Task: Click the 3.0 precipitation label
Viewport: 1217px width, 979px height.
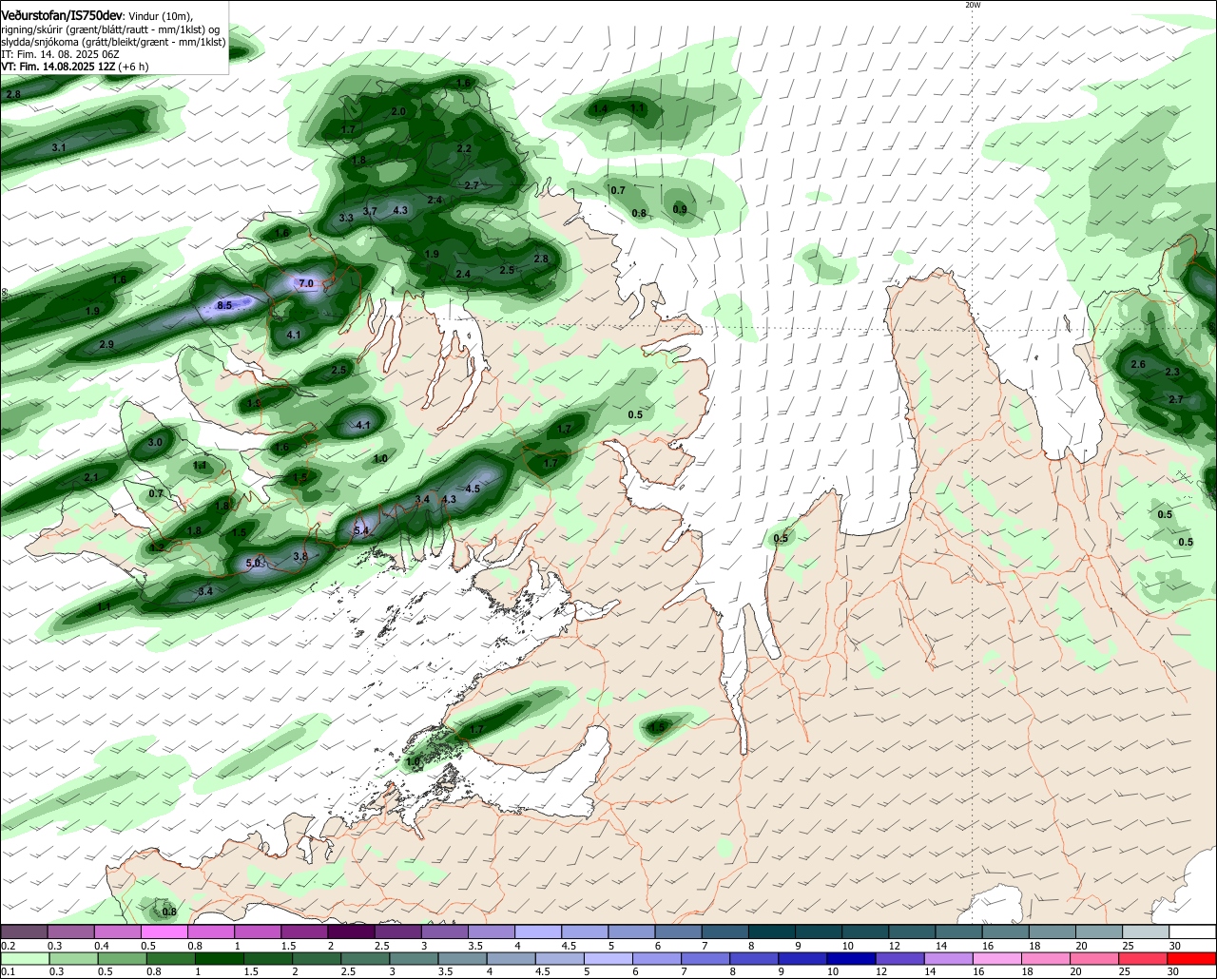Action: (155, 442)
